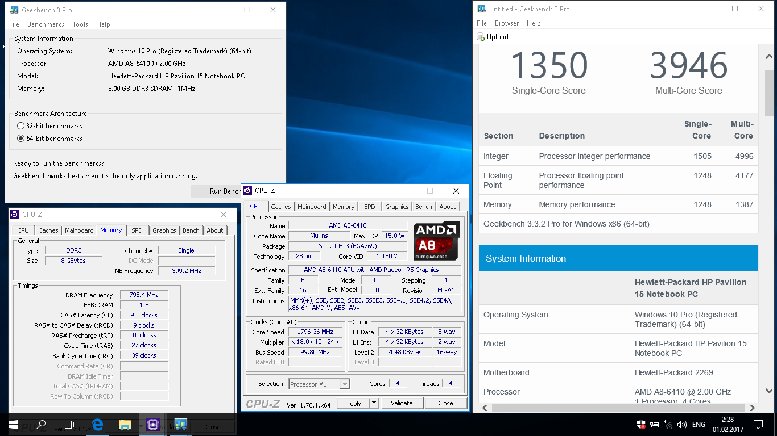Image resolution: width=777 pixels, height=436 pixels.
Task: Open Benchmarks menu in Geekbench
Action: (x=46, y=24)
